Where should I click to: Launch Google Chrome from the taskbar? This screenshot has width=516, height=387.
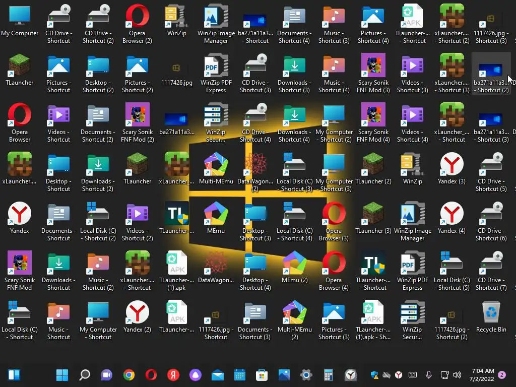click(x=128, y=374)
